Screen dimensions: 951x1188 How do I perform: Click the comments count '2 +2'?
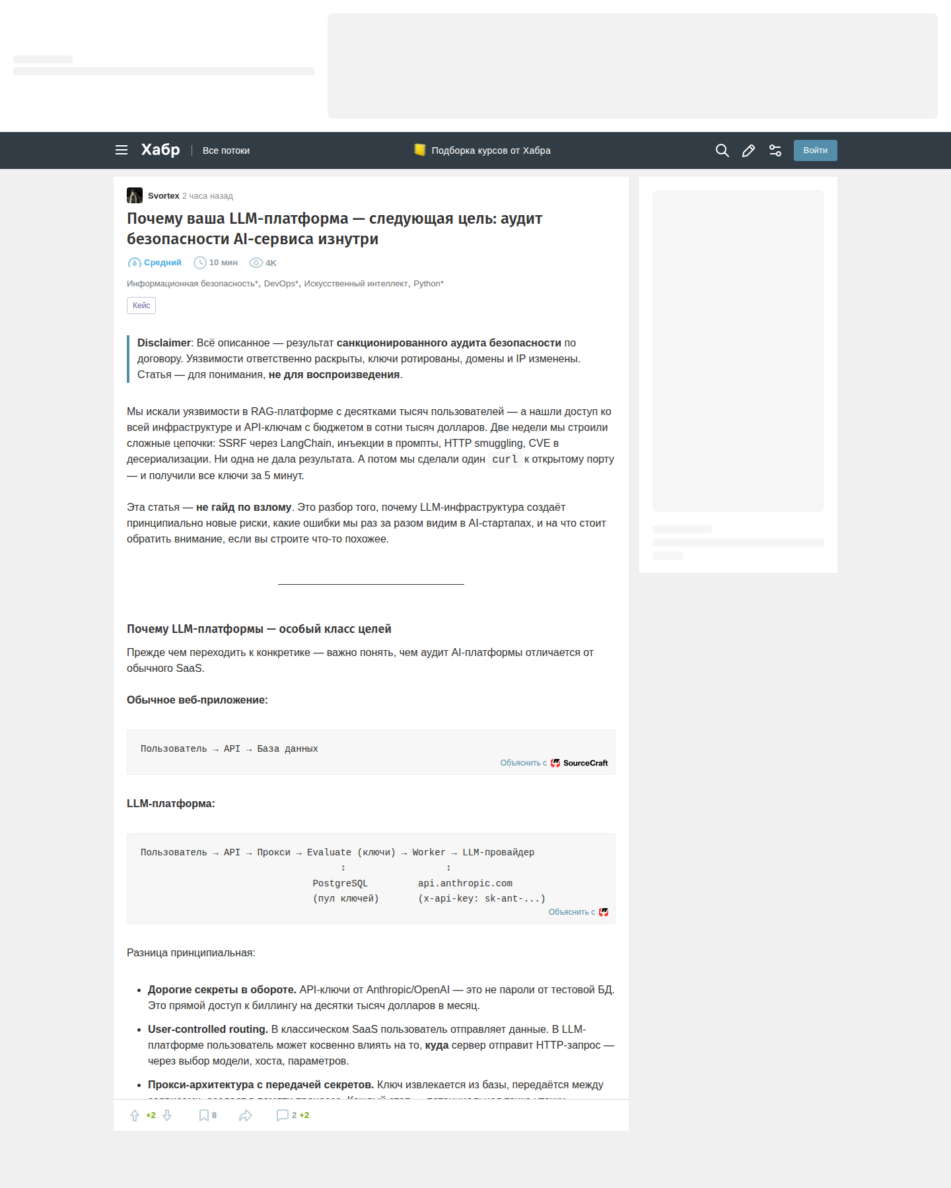[x=300, y=1115]
